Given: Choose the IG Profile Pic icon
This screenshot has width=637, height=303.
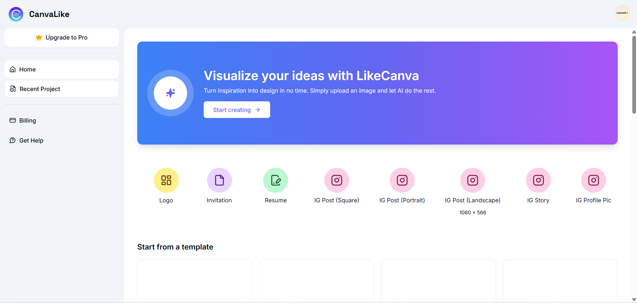Looking at the screenshot, I should point(593,180).
